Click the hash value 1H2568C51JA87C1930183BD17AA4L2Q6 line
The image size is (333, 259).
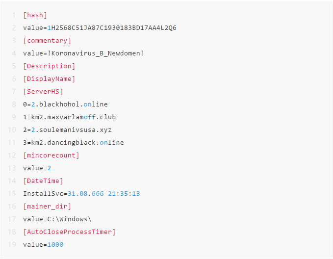100,28
